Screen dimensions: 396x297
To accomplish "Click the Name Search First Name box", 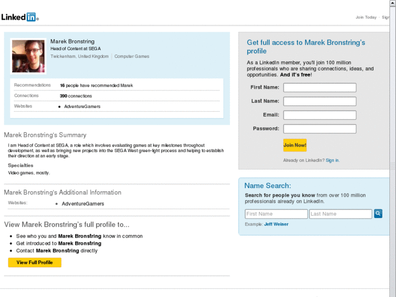I will tap(276, 214).
